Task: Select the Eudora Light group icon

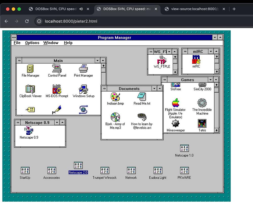Action: tap(158, 171)
